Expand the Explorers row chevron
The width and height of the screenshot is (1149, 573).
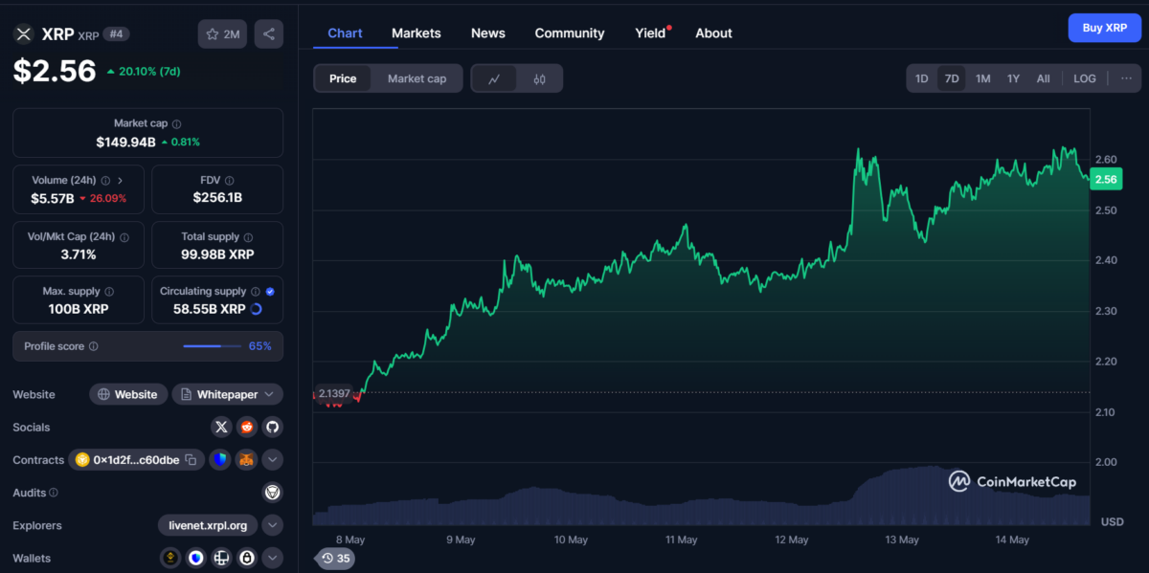tap(272, 525)
